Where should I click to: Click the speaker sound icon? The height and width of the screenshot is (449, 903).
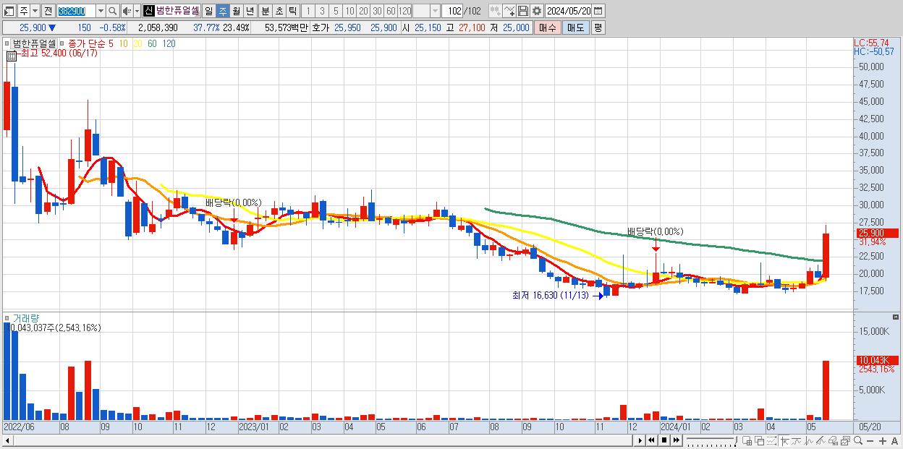[127, 11]
